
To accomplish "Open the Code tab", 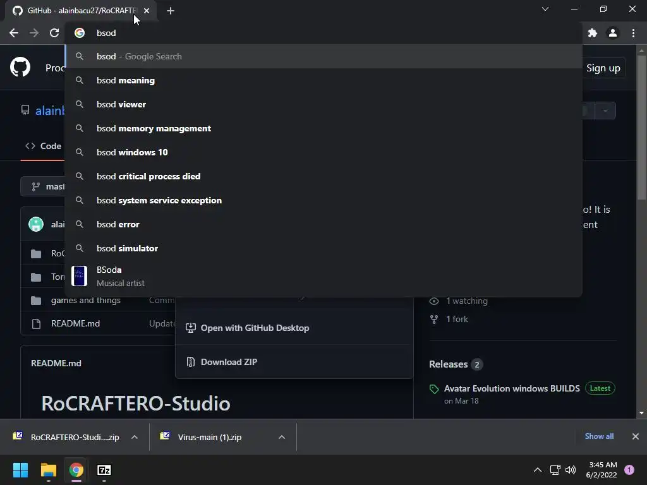I will pyautogui.click(x=43, y=146).
